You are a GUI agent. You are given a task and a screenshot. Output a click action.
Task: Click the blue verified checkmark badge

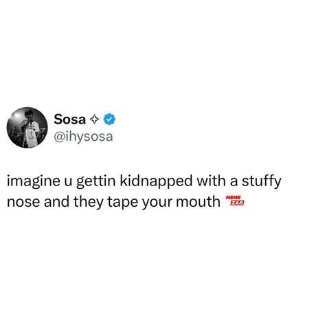click(110, 120)
